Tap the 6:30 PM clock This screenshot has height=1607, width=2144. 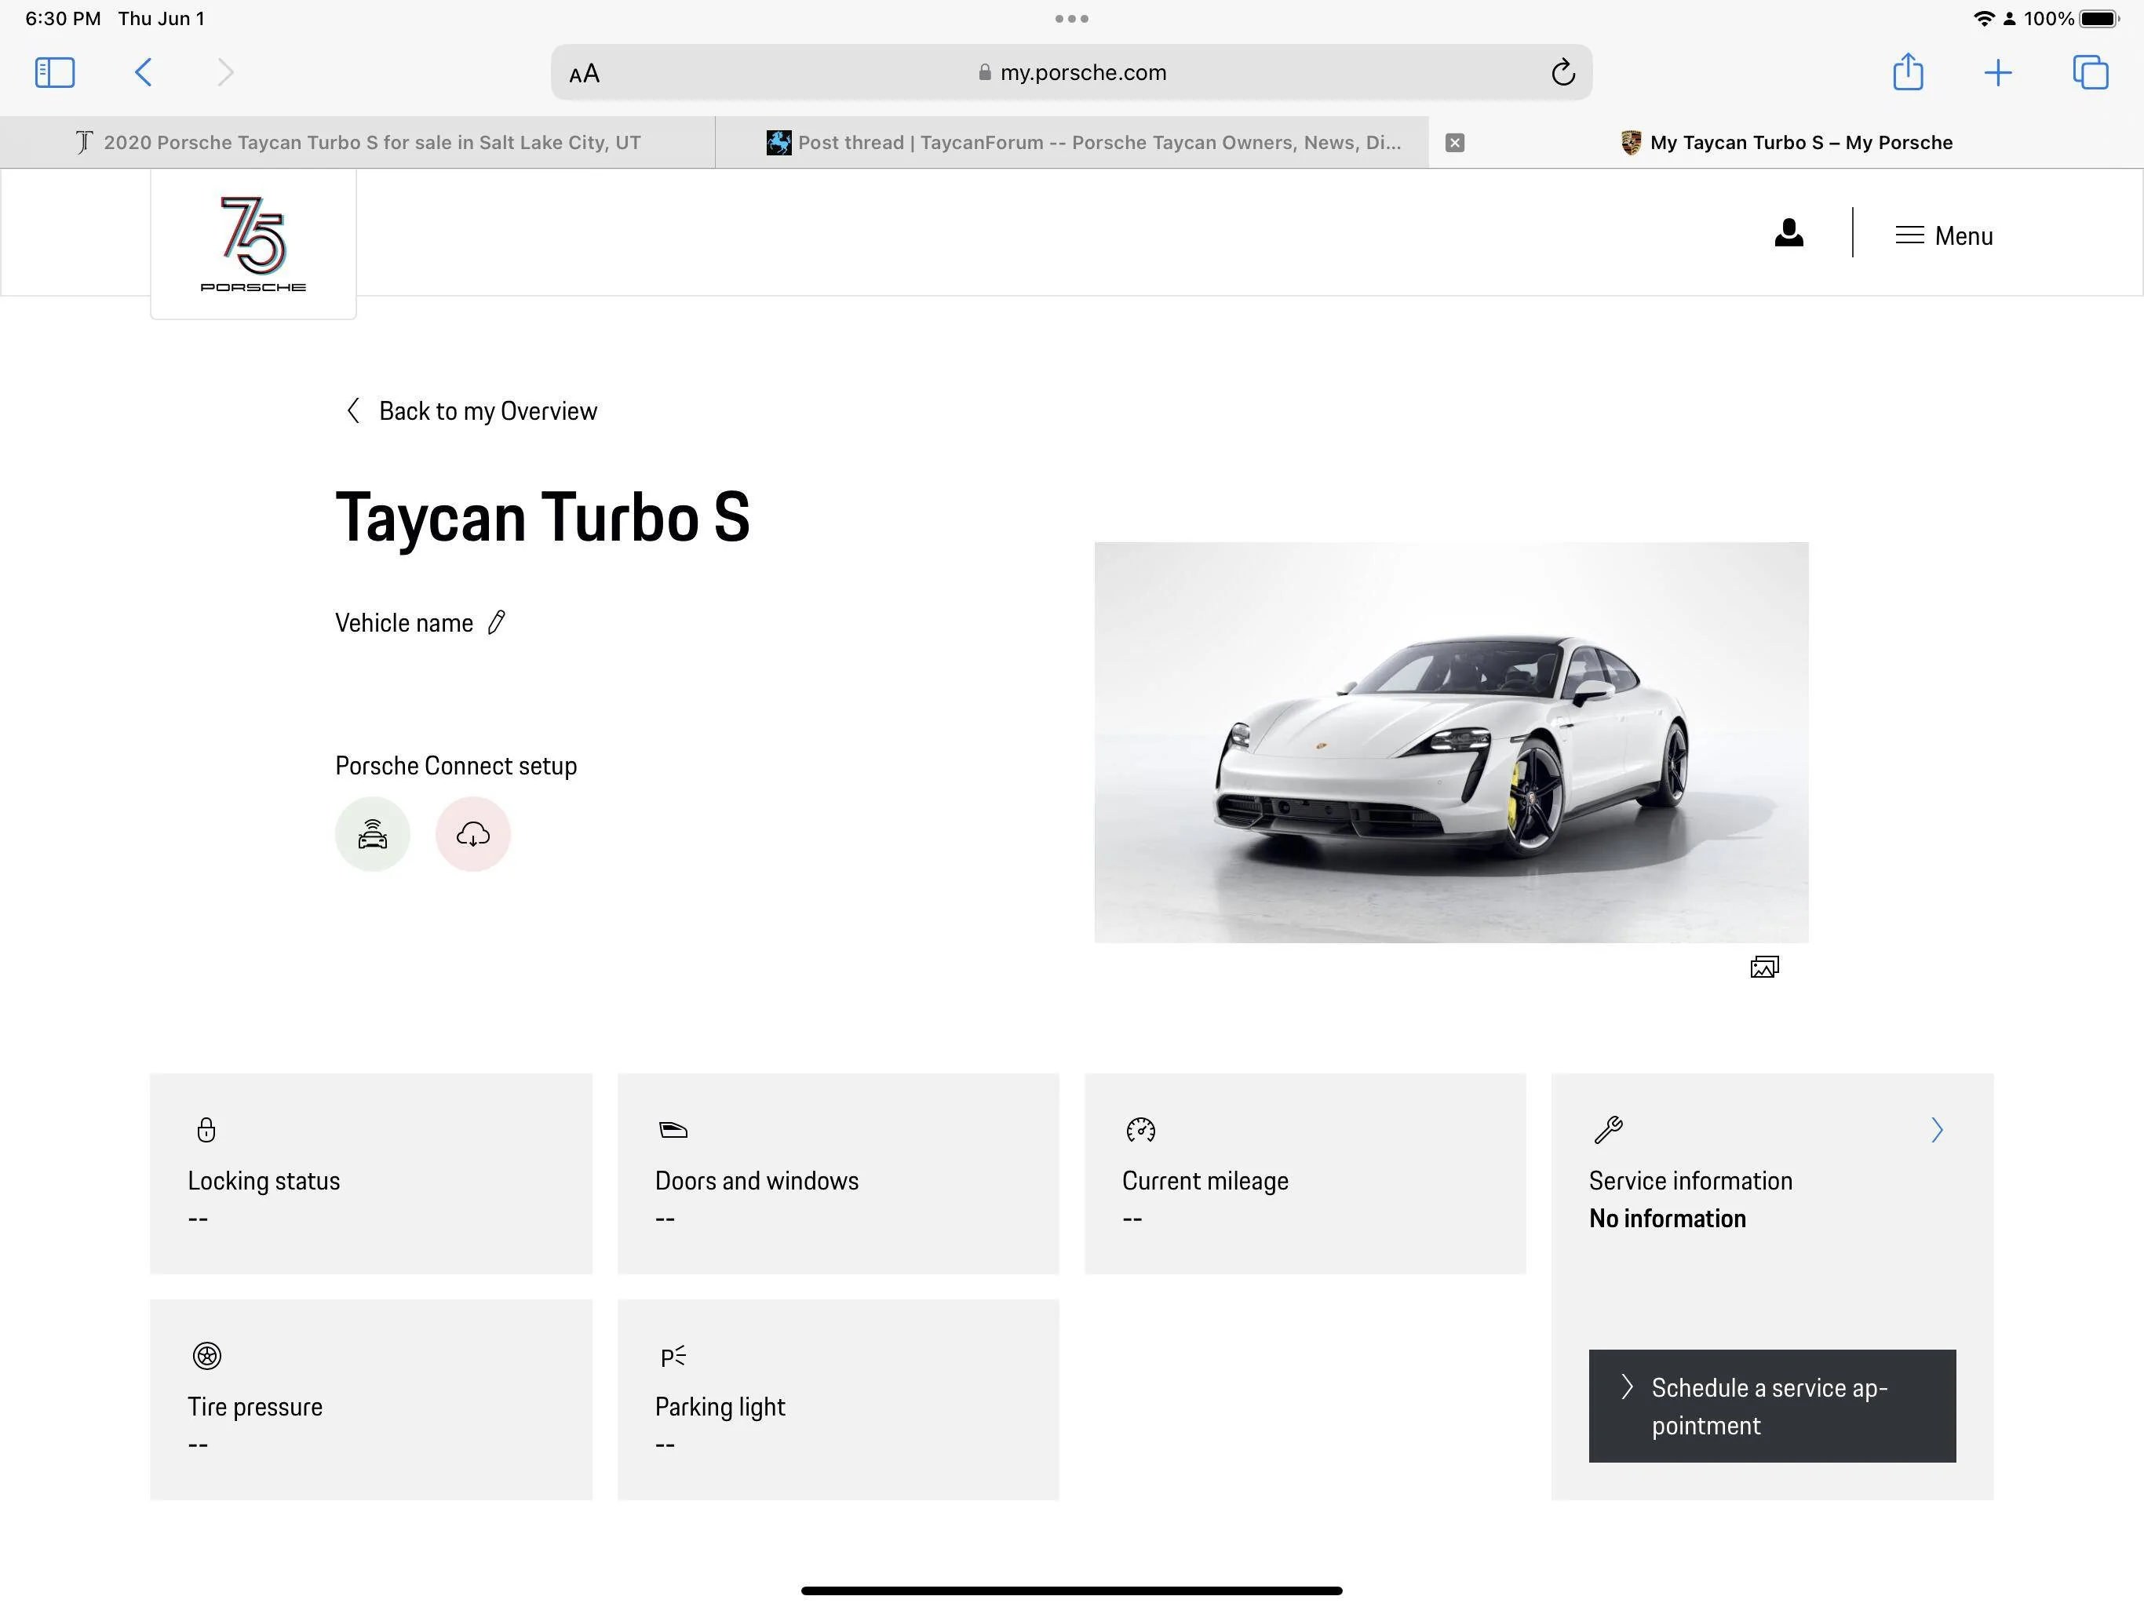click(63, 18)
